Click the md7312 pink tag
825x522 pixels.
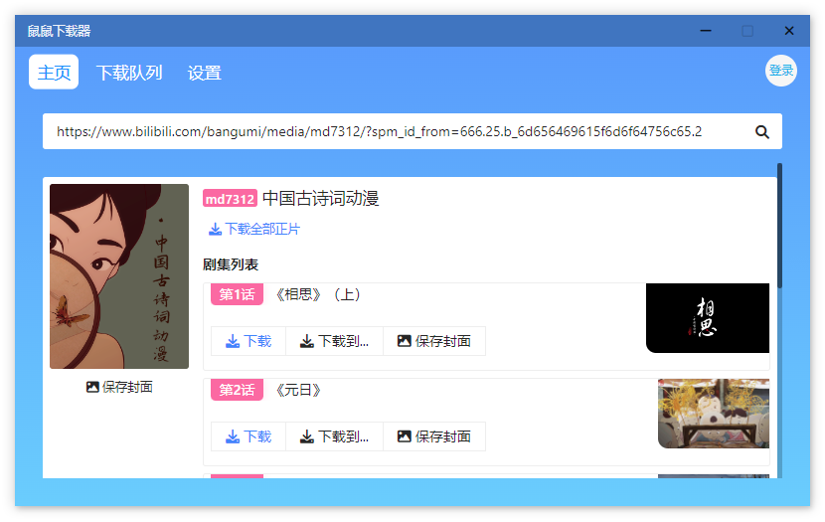tap(230, 199)
